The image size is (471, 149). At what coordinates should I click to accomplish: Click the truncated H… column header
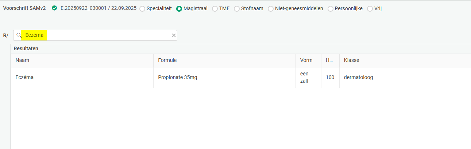tap(329, 60)
